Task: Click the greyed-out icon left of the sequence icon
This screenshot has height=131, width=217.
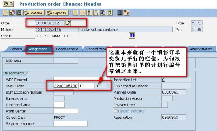Action: point(82,13)
